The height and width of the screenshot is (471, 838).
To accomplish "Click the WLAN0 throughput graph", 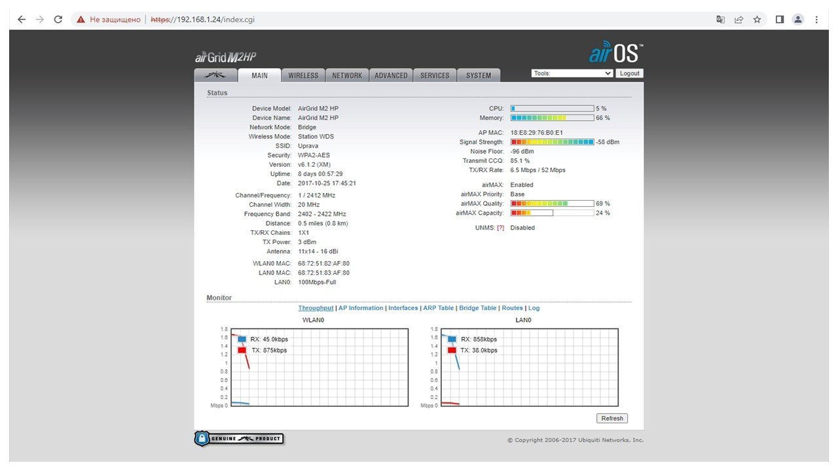I will (318, 367).
